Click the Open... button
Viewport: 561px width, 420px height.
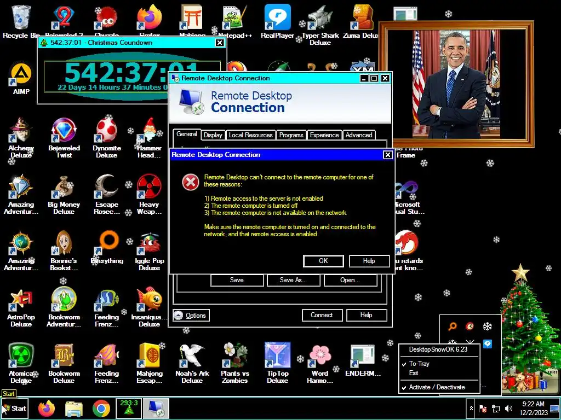click(x=350, y=280)
